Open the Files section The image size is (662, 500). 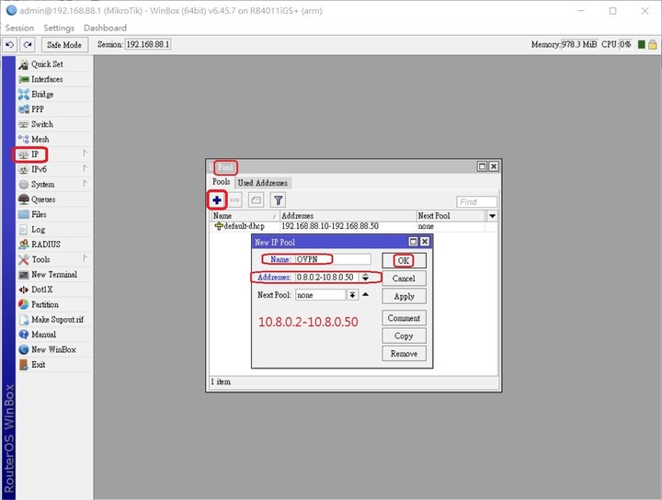tap(54, 214)
